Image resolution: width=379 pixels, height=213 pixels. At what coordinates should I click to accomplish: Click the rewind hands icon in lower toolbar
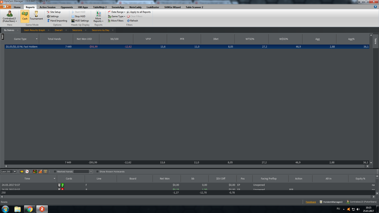(22, 171)
